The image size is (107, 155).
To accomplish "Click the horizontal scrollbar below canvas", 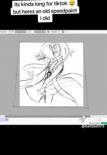I will tap(47, 116).
